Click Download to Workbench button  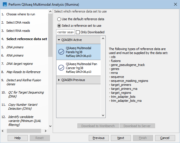98,126
